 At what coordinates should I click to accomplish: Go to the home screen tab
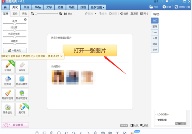5,7
